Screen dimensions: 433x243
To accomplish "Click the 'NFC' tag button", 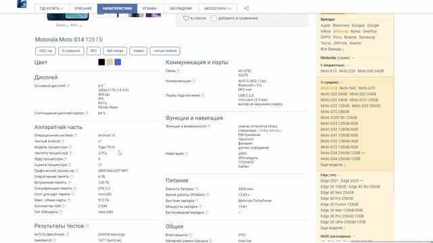I will click(93, 51).
